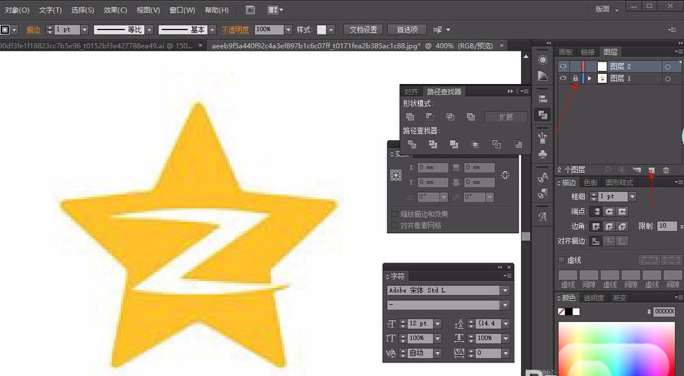Expand 图层 1 with its disclosure triangle
This screenshot has height=376, width=684.
point(590,79)
